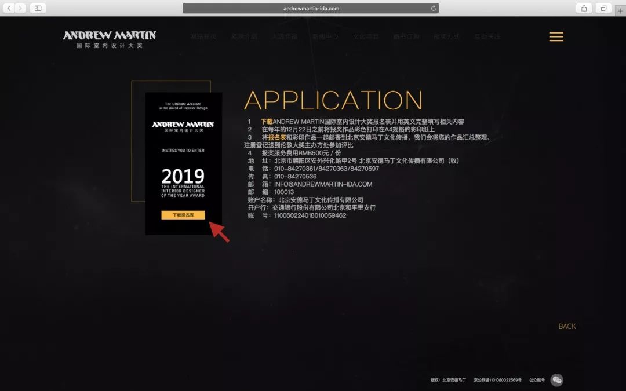Open the Safari share icon
Screen dimensions: 626x391
[584, 8]
